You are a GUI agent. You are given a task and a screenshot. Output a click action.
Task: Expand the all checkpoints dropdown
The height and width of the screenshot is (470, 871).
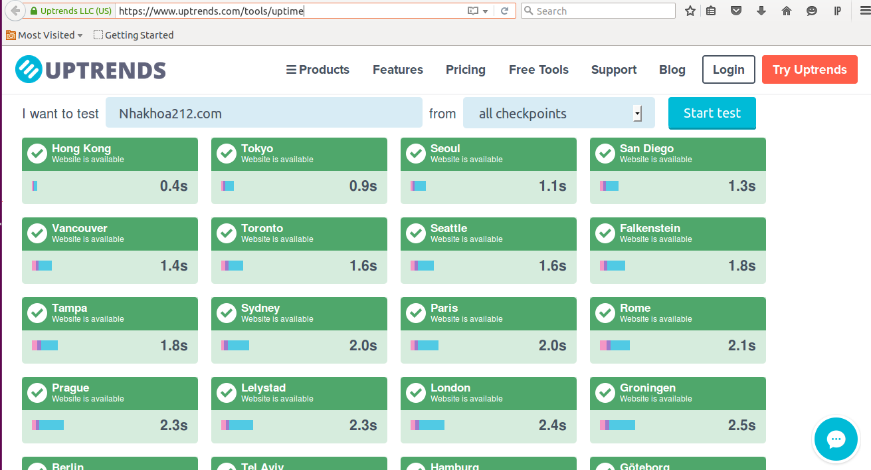click(x=559, y=113)
